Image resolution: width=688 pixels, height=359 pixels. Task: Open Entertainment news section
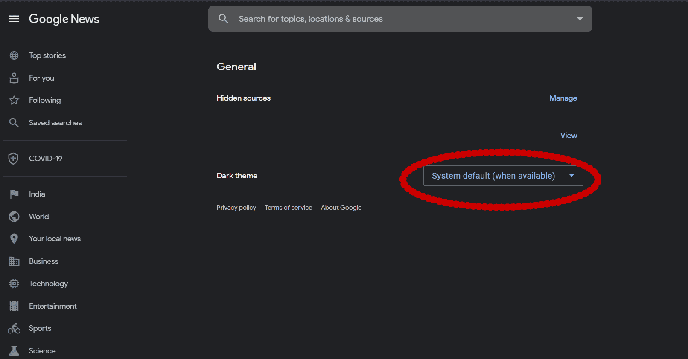tap(52, 306)
